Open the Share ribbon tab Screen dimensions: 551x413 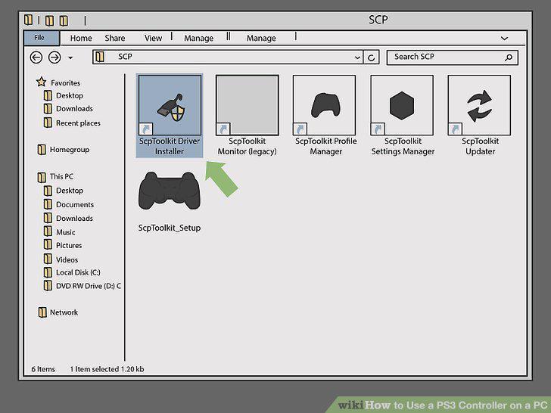tap(115, 38)
